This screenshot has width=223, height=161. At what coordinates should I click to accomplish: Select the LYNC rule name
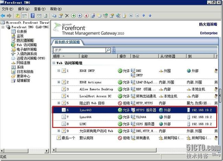(83, 124)
